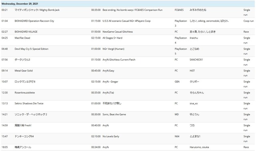Viewport: 256px width, 151px height.
Task: Click the 09:14 start time
Action: [4, 71]
